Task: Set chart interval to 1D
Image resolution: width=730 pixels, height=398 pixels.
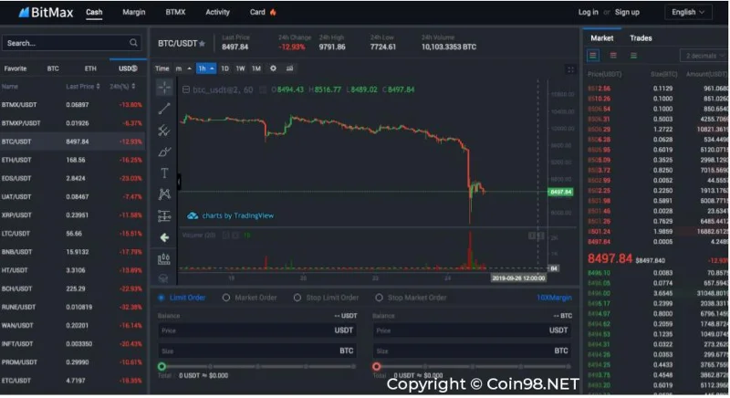Action: [224, 68]
